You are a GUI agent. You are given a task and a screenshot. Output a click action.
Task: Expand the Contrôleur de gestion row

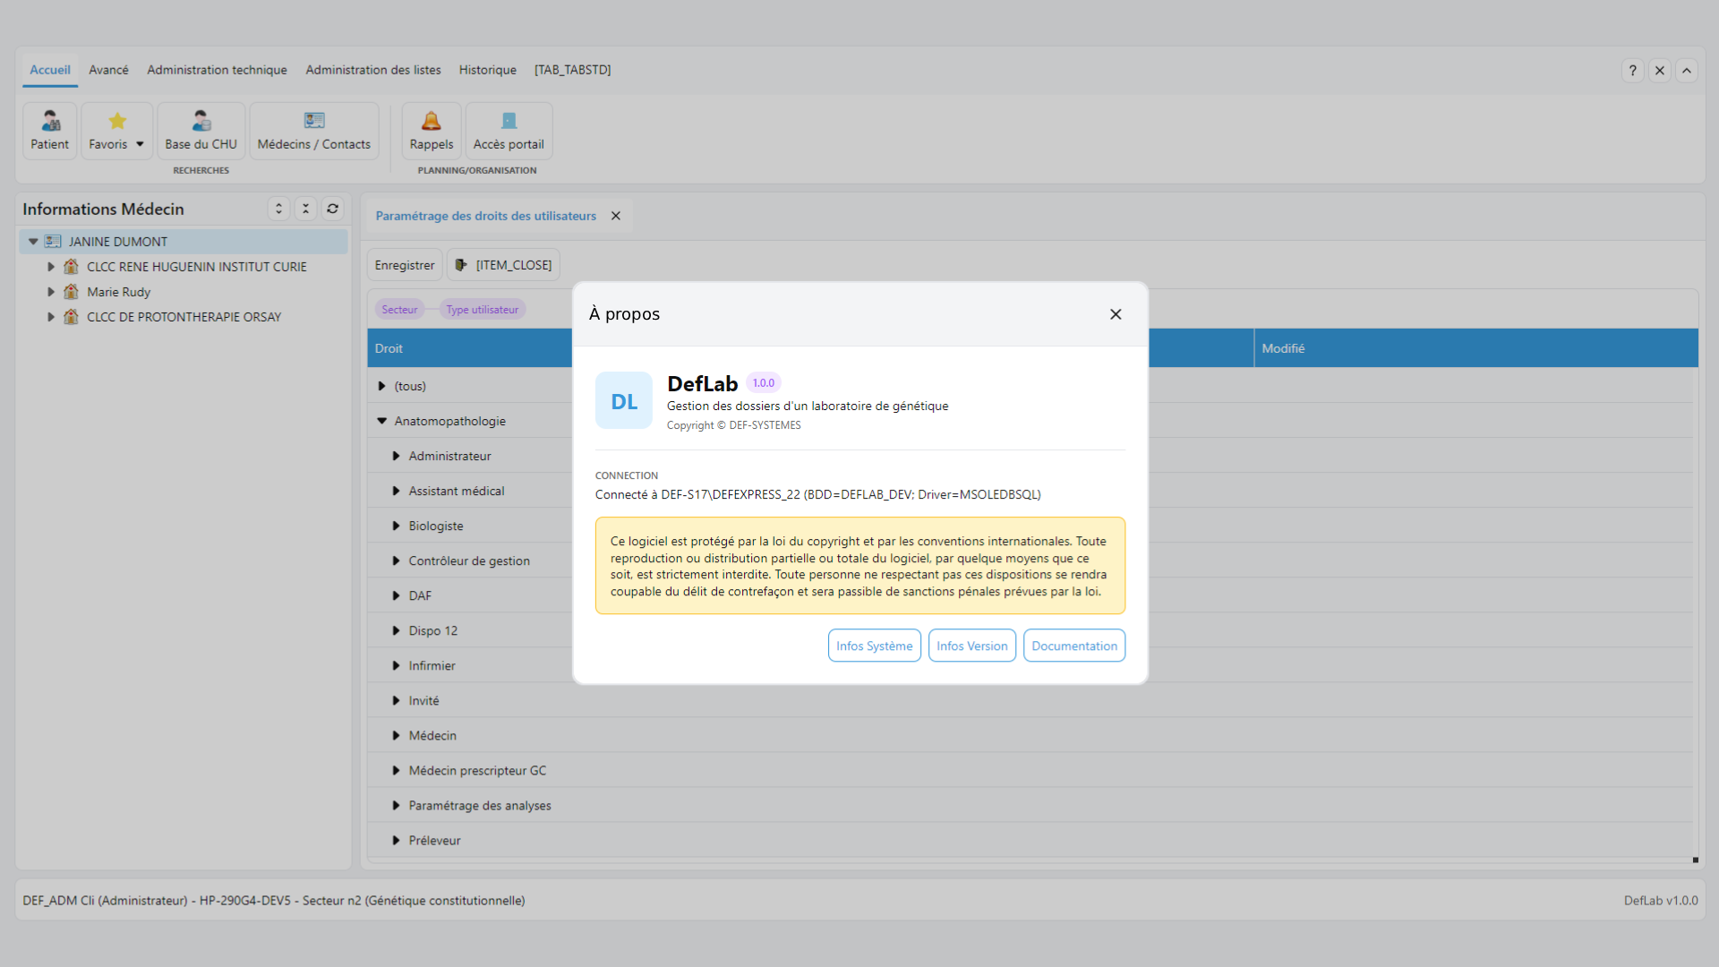click(x=396, y=561)
